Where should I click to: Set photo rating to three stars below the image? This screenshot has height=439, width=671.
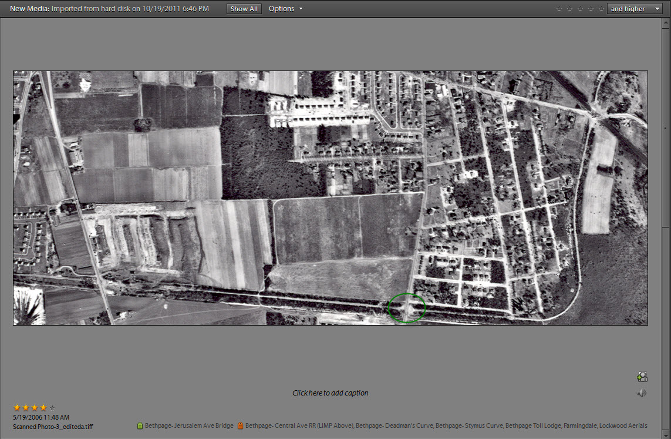34,407
